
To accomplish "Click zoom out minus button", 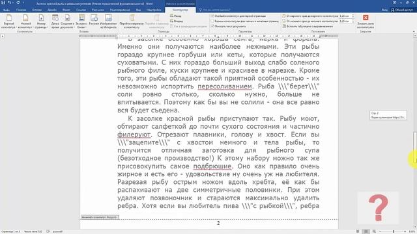I will pos(380,231).
